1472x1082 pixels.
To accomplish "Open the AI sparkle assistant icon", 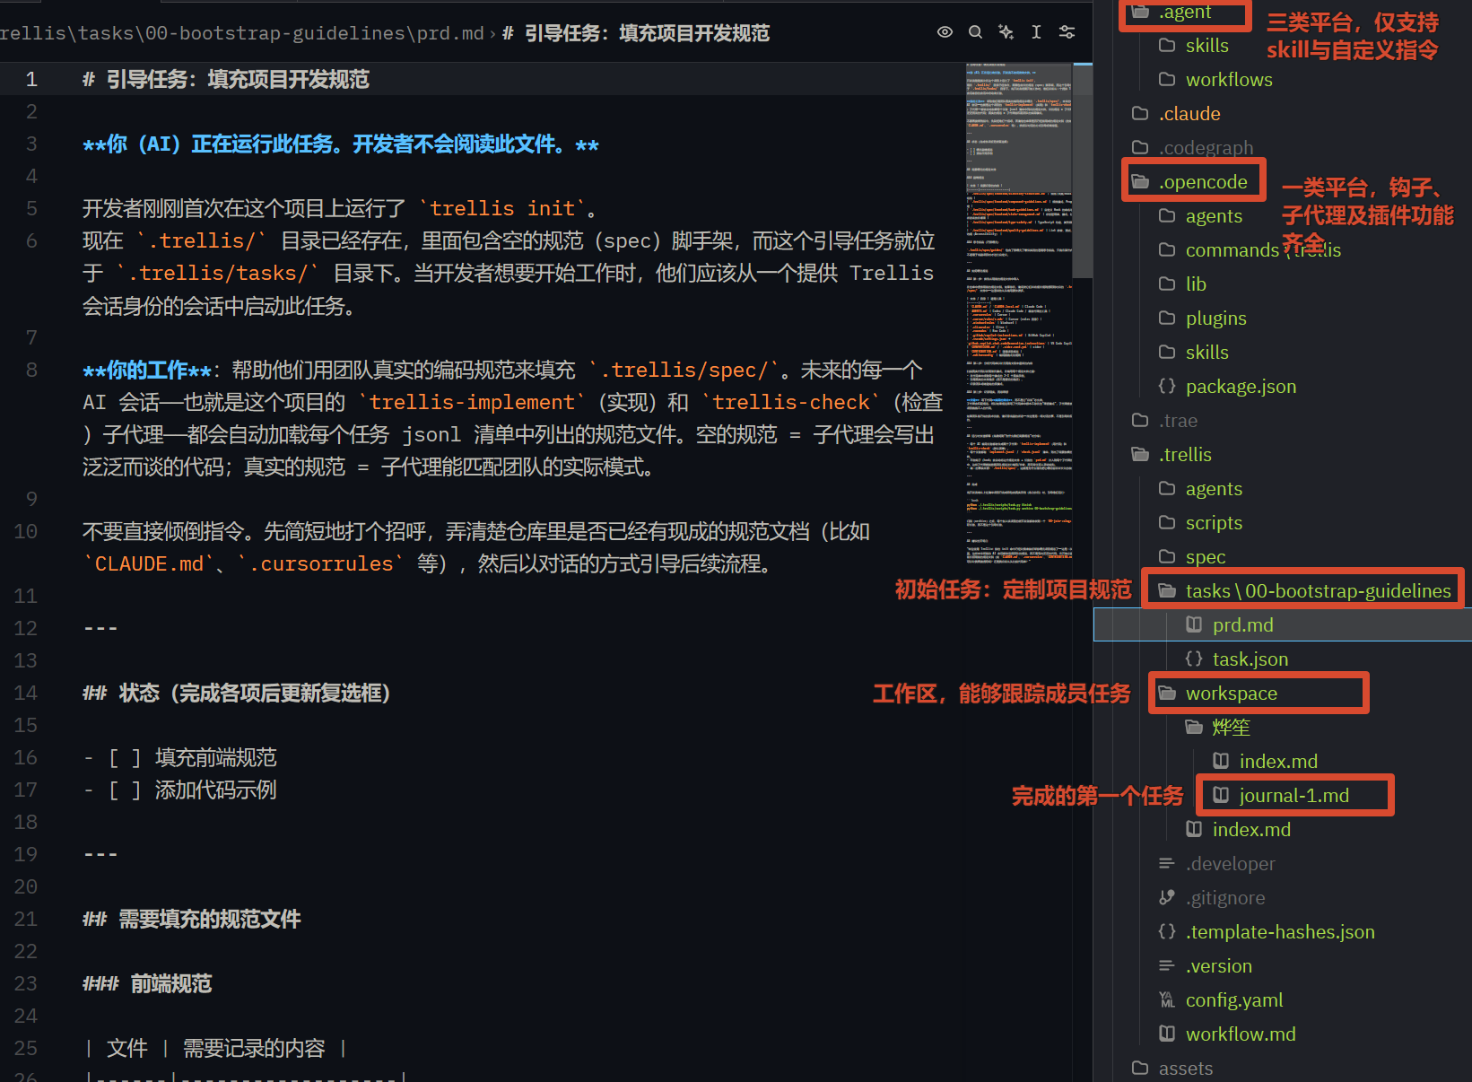I will pyautogui.click(x=1006, y=32).
